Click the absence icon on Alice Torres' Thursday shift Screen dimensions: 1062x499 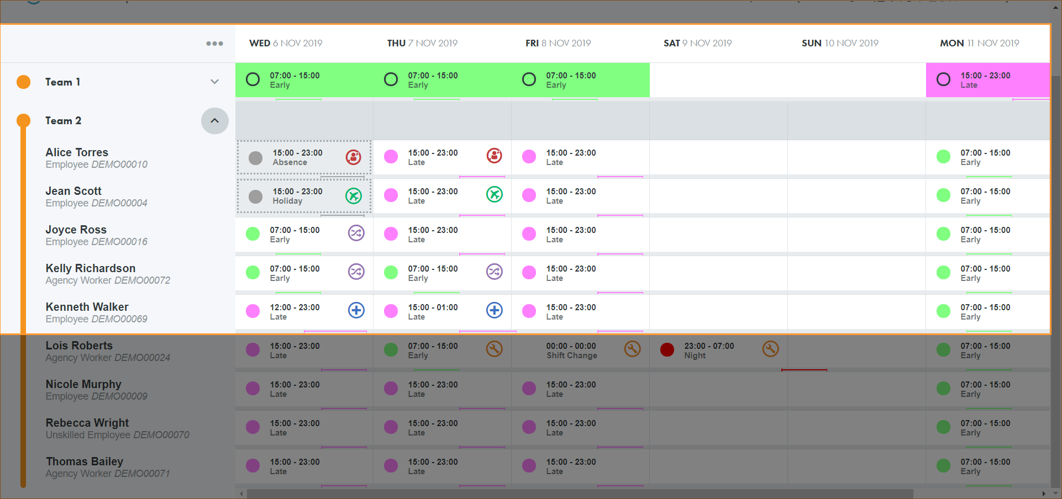click(494, 156)
